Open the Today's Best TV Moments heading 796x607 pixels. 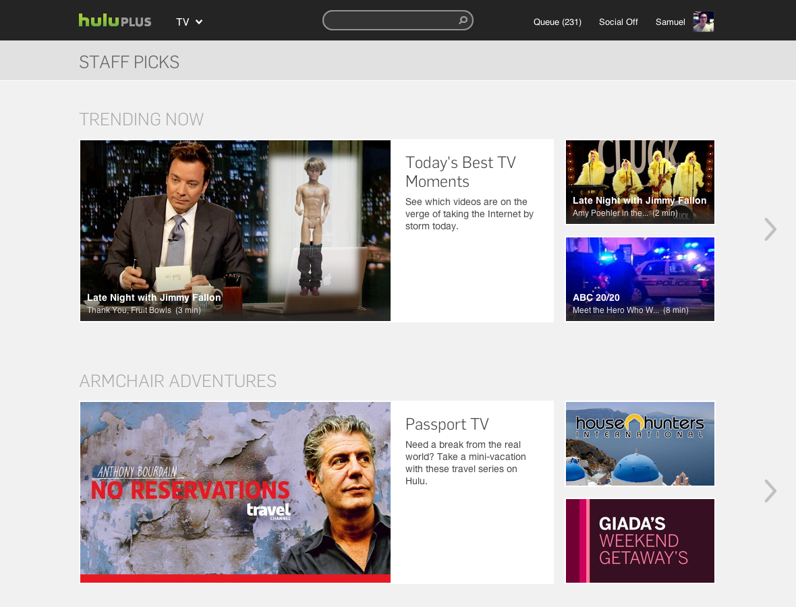coord(461,172)
